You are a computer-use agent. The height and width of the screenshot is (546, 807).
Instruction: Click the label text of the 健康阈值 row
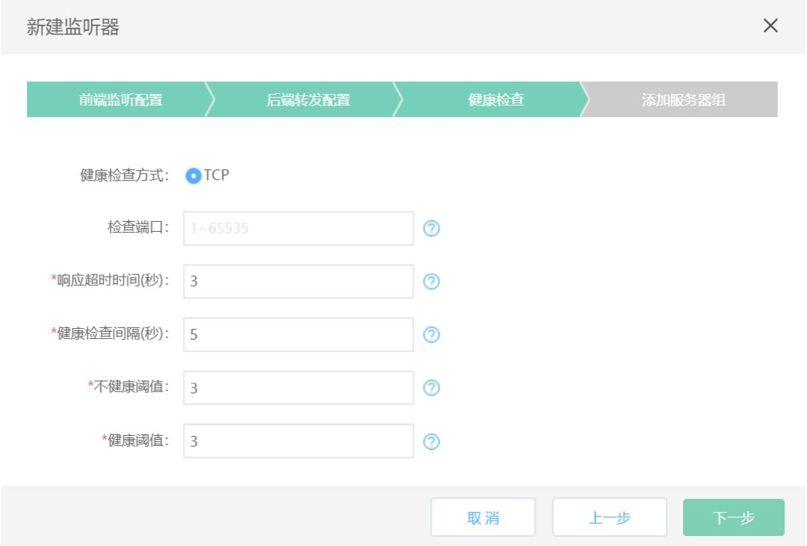[135, 440]
